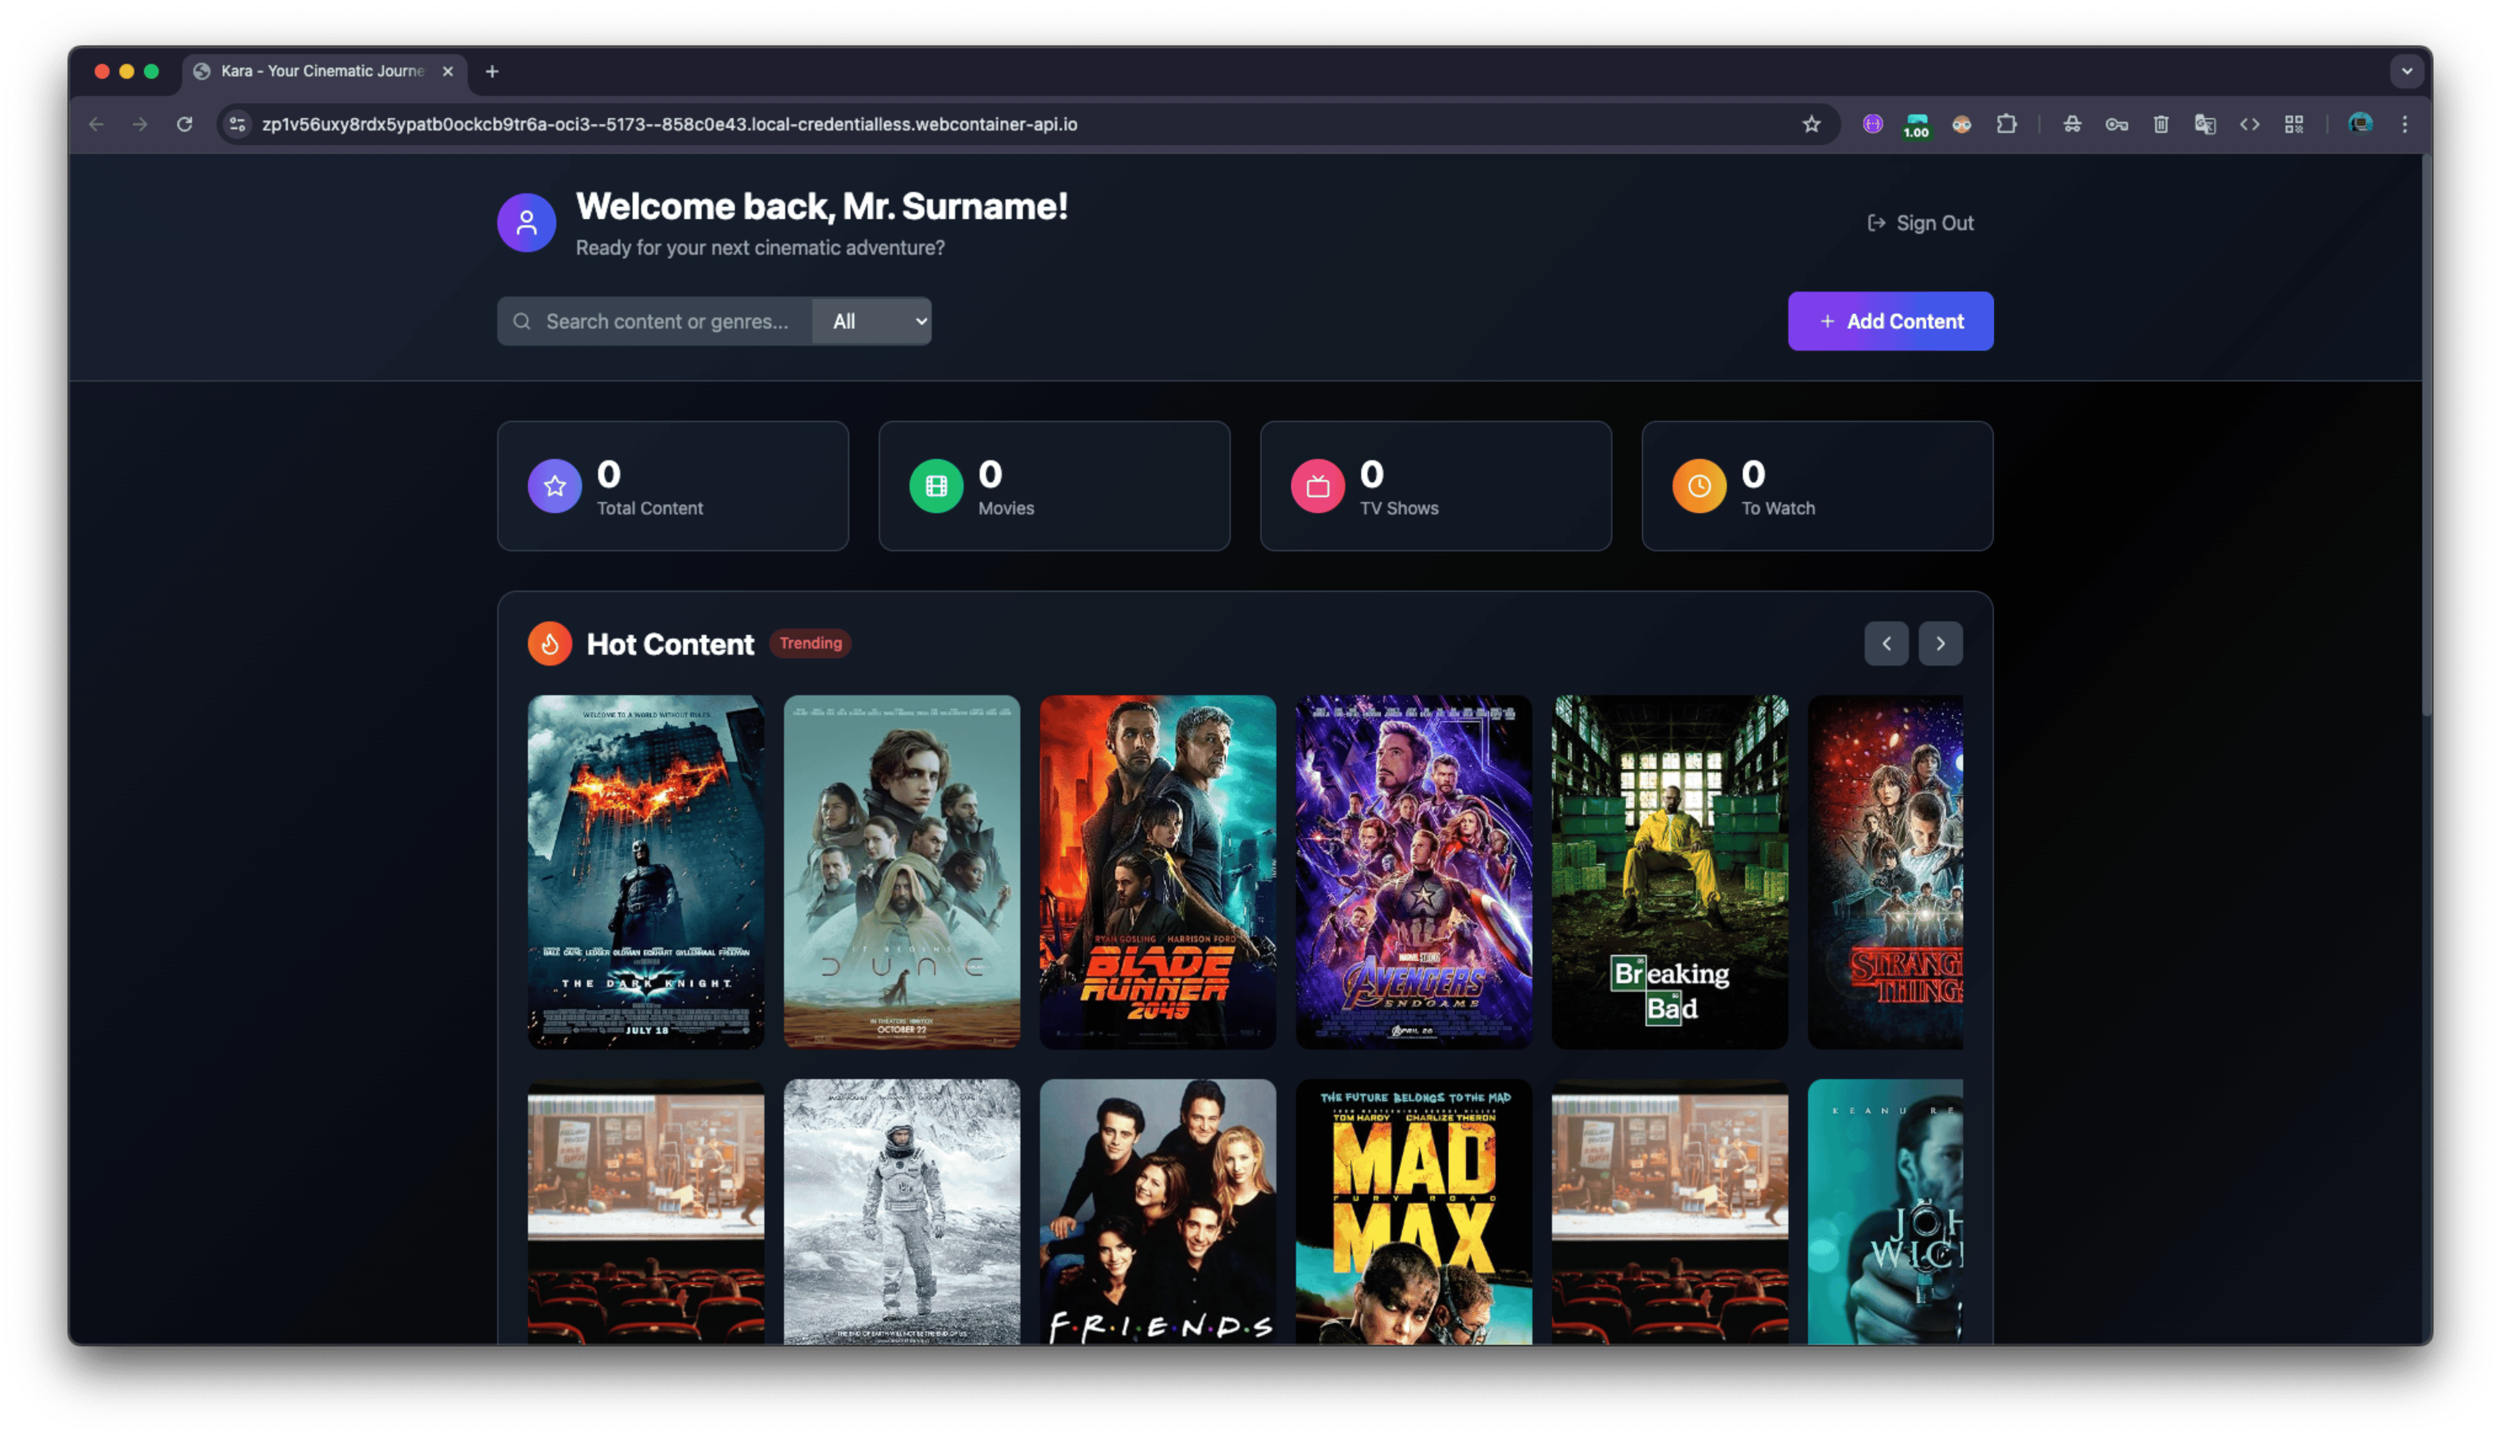The image size is (2501, 1436).
Task: Open Chrome three-dot menu
Action: tap(2404, 124)
